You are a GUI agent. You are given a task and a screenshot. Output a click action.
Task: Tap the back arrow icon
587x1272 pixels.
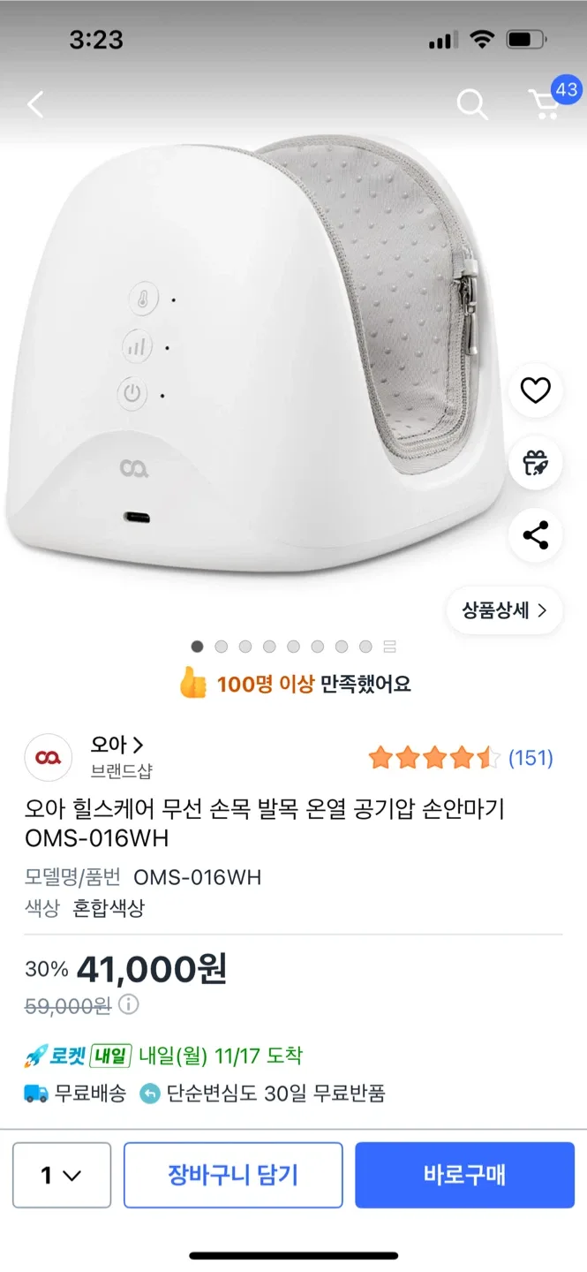(x=35, y=105)
